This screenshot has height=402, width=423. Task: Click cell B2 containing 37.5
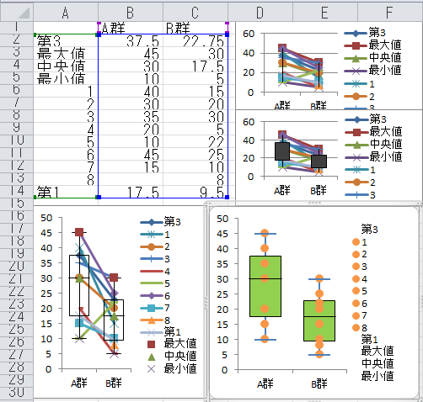point(131,41)
